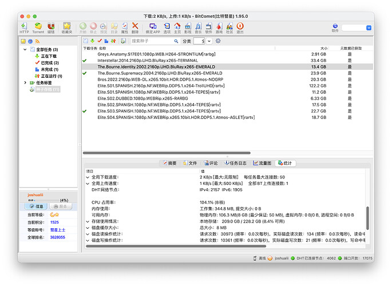Screen dimensions: 392x286
Task: Click the 3628055 global rank link
Action: tap(57, 237)
